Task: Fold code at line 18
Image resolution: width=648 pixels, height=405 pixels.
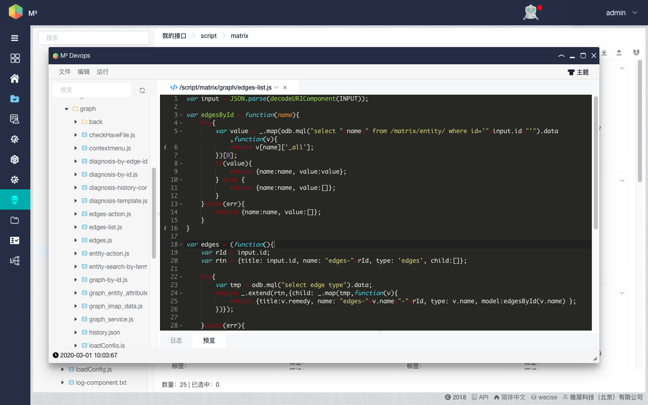Action: point(182,245)
